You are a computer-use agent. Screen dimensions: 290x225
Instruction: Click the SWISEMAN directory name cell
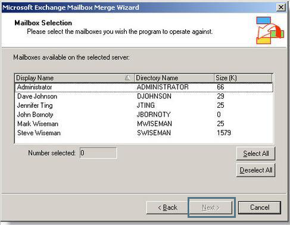click(154, 133)
